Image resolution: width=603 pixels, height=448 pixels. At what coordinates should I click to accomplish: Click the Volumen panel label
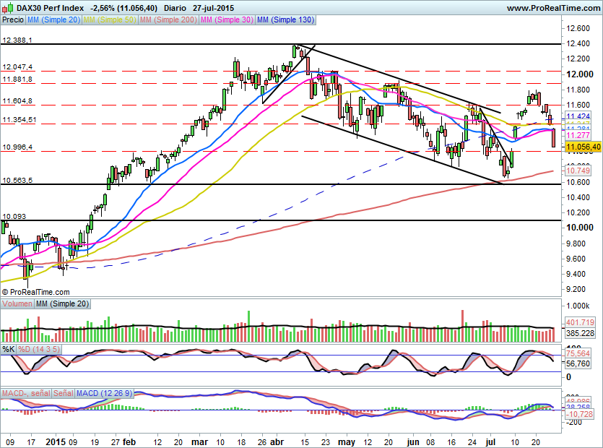click(x=17, y=303)
